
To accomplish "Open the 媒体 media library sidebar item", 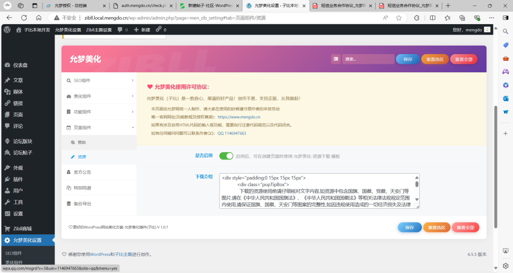I will coord(18,92).
